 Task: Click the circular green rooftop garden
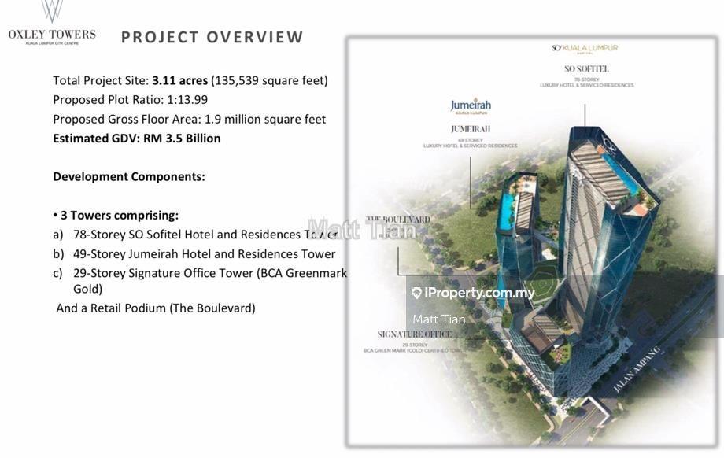541,280
